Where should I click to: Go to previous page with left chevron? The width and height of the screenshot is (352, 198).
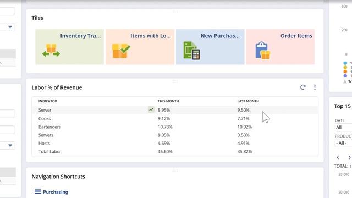[x=338, y=157]
